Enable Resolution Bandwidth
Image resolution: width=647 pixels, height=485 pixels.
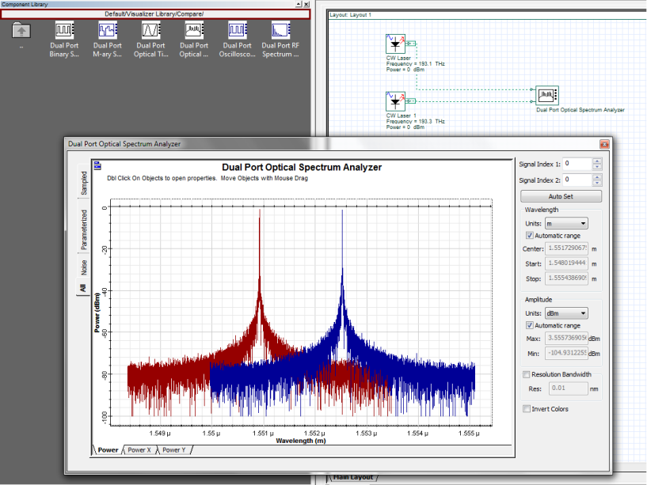click(525, 373)
